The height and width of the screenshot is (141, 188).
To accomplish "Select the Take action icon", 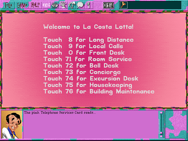I will (72, 5).
